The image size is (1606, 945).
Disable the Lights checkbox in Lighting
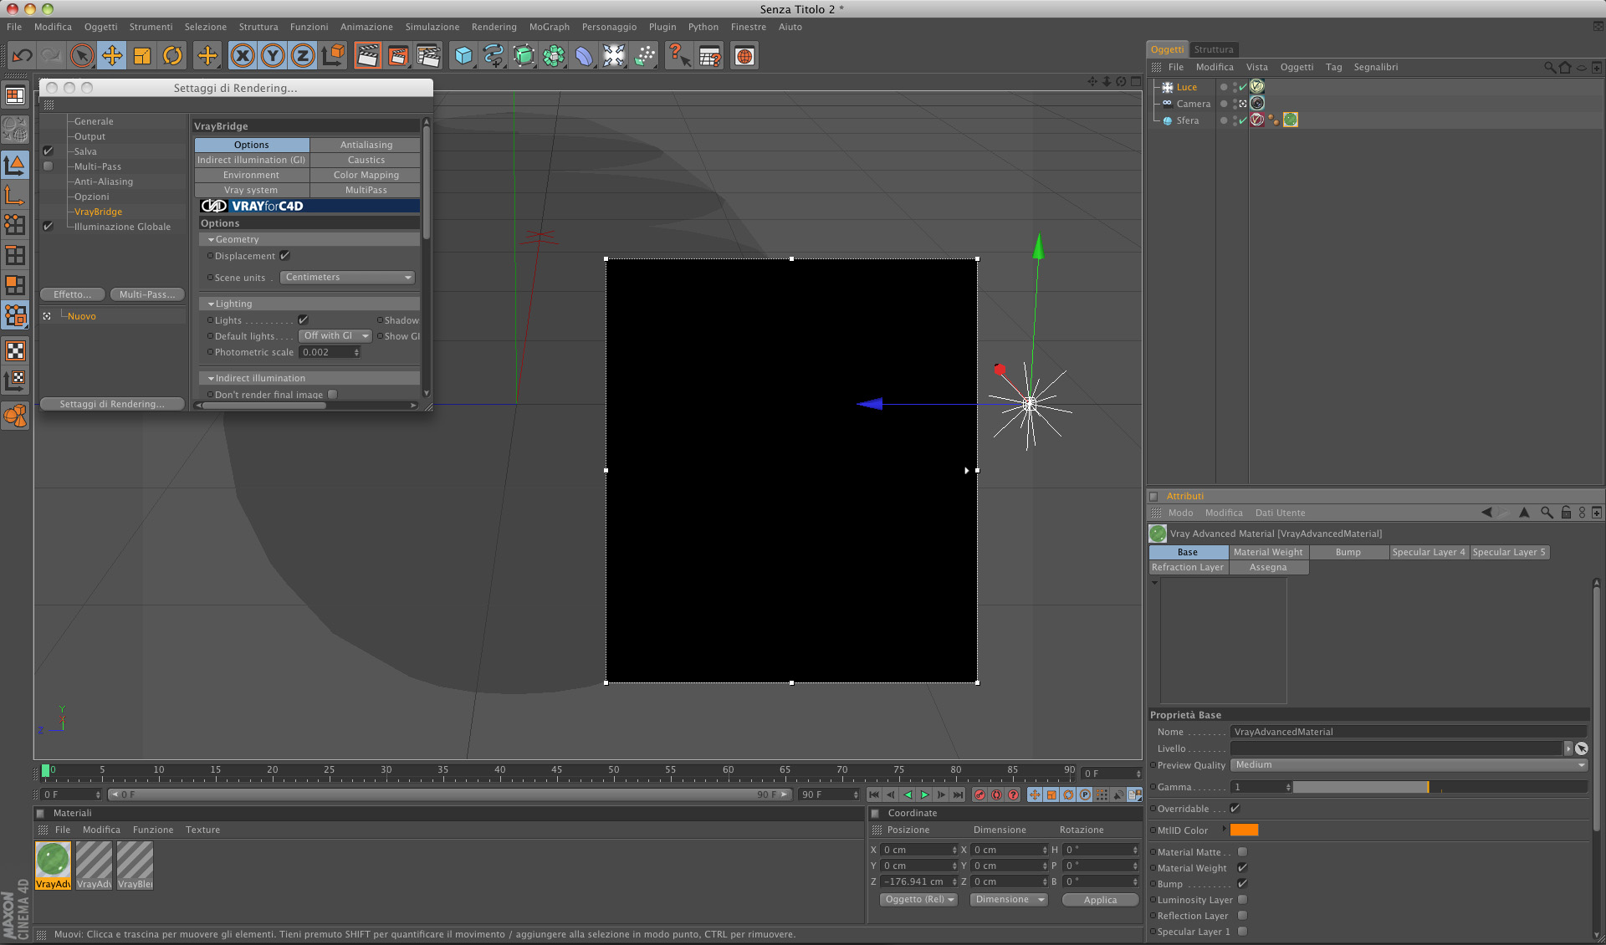click(303, 320)
